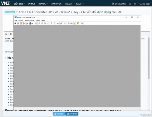Click the round info icon in toolbar
This screenshot has height=117, width=152.
(x=82, y=23)
